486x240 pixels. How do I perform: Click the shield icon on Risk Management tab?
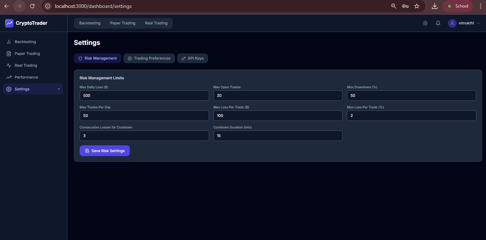[x=80, y=58]
